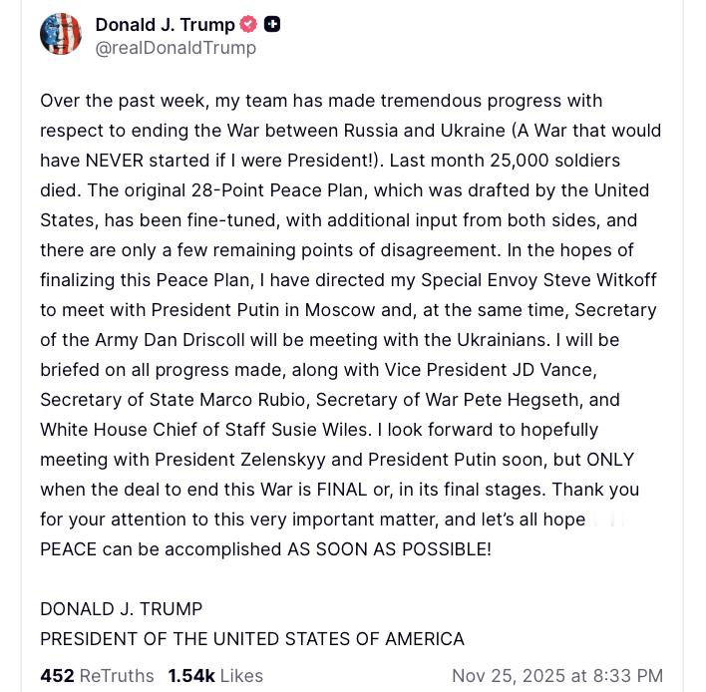The image size is (706, 692).
Task: Click the ReTruths label text
Action: (x=117, y=675)
